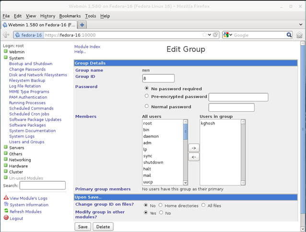This screenshot has width=306, height=232.
Task: Open the Bookmarks menu
Action: pos(70,16)
